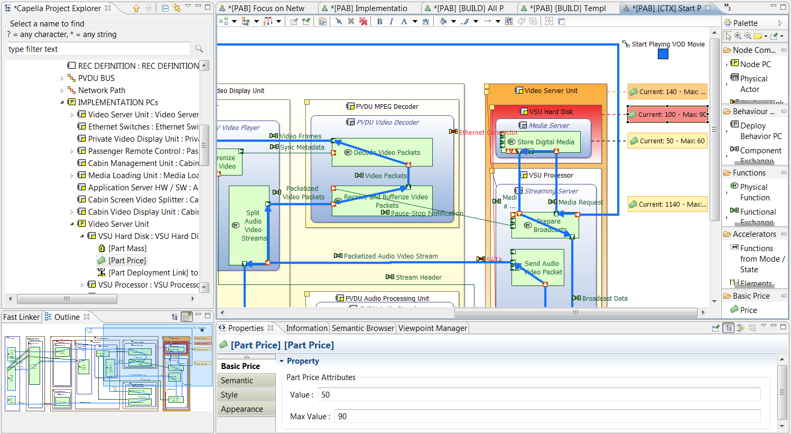
Task: Open the [PAB] Focus on Netw tab
Action: coord(266,8)
